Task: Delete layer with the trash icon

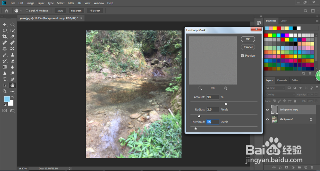Action: [x=312, y=167]
